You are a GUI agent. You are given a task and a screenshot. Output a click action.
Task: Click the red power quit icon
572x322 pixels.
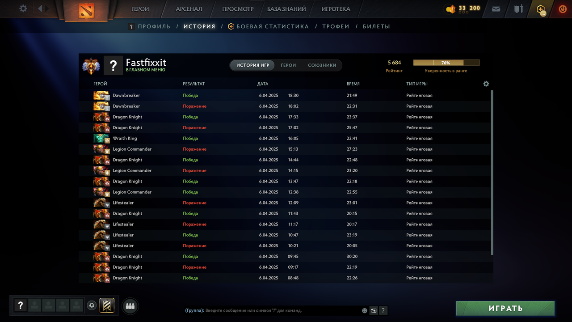tap(563, 8)
